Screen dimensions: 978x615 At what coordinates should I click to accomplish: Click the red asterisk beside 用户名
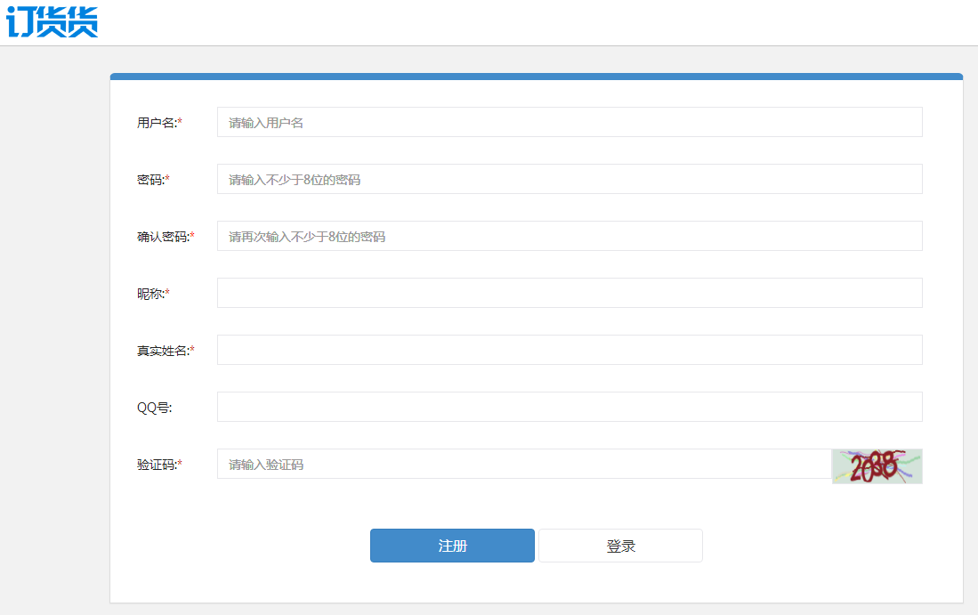[x=180, y=122]
